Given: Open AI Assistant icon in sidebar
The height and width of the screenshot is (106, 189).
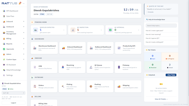Looking at the screenshot, I should click(x=4, y=65).
